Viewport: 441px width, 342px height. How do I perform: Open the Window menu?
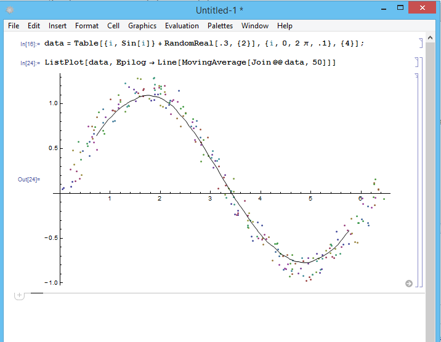coord(255,26)
